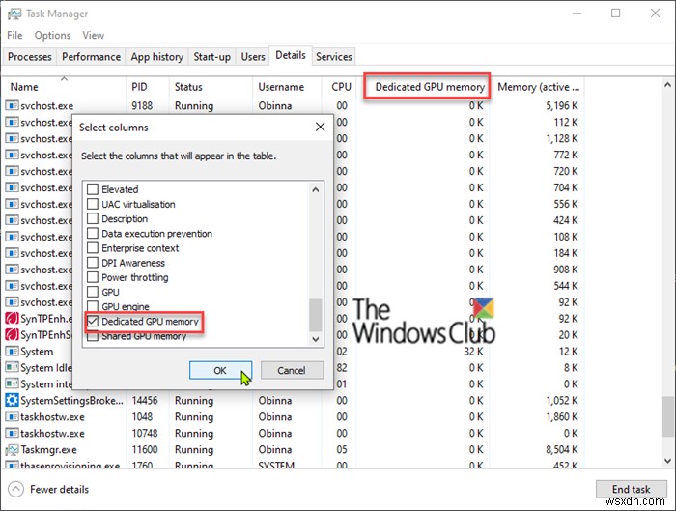Click the process table scroll up arrow

tap(668, 85)
